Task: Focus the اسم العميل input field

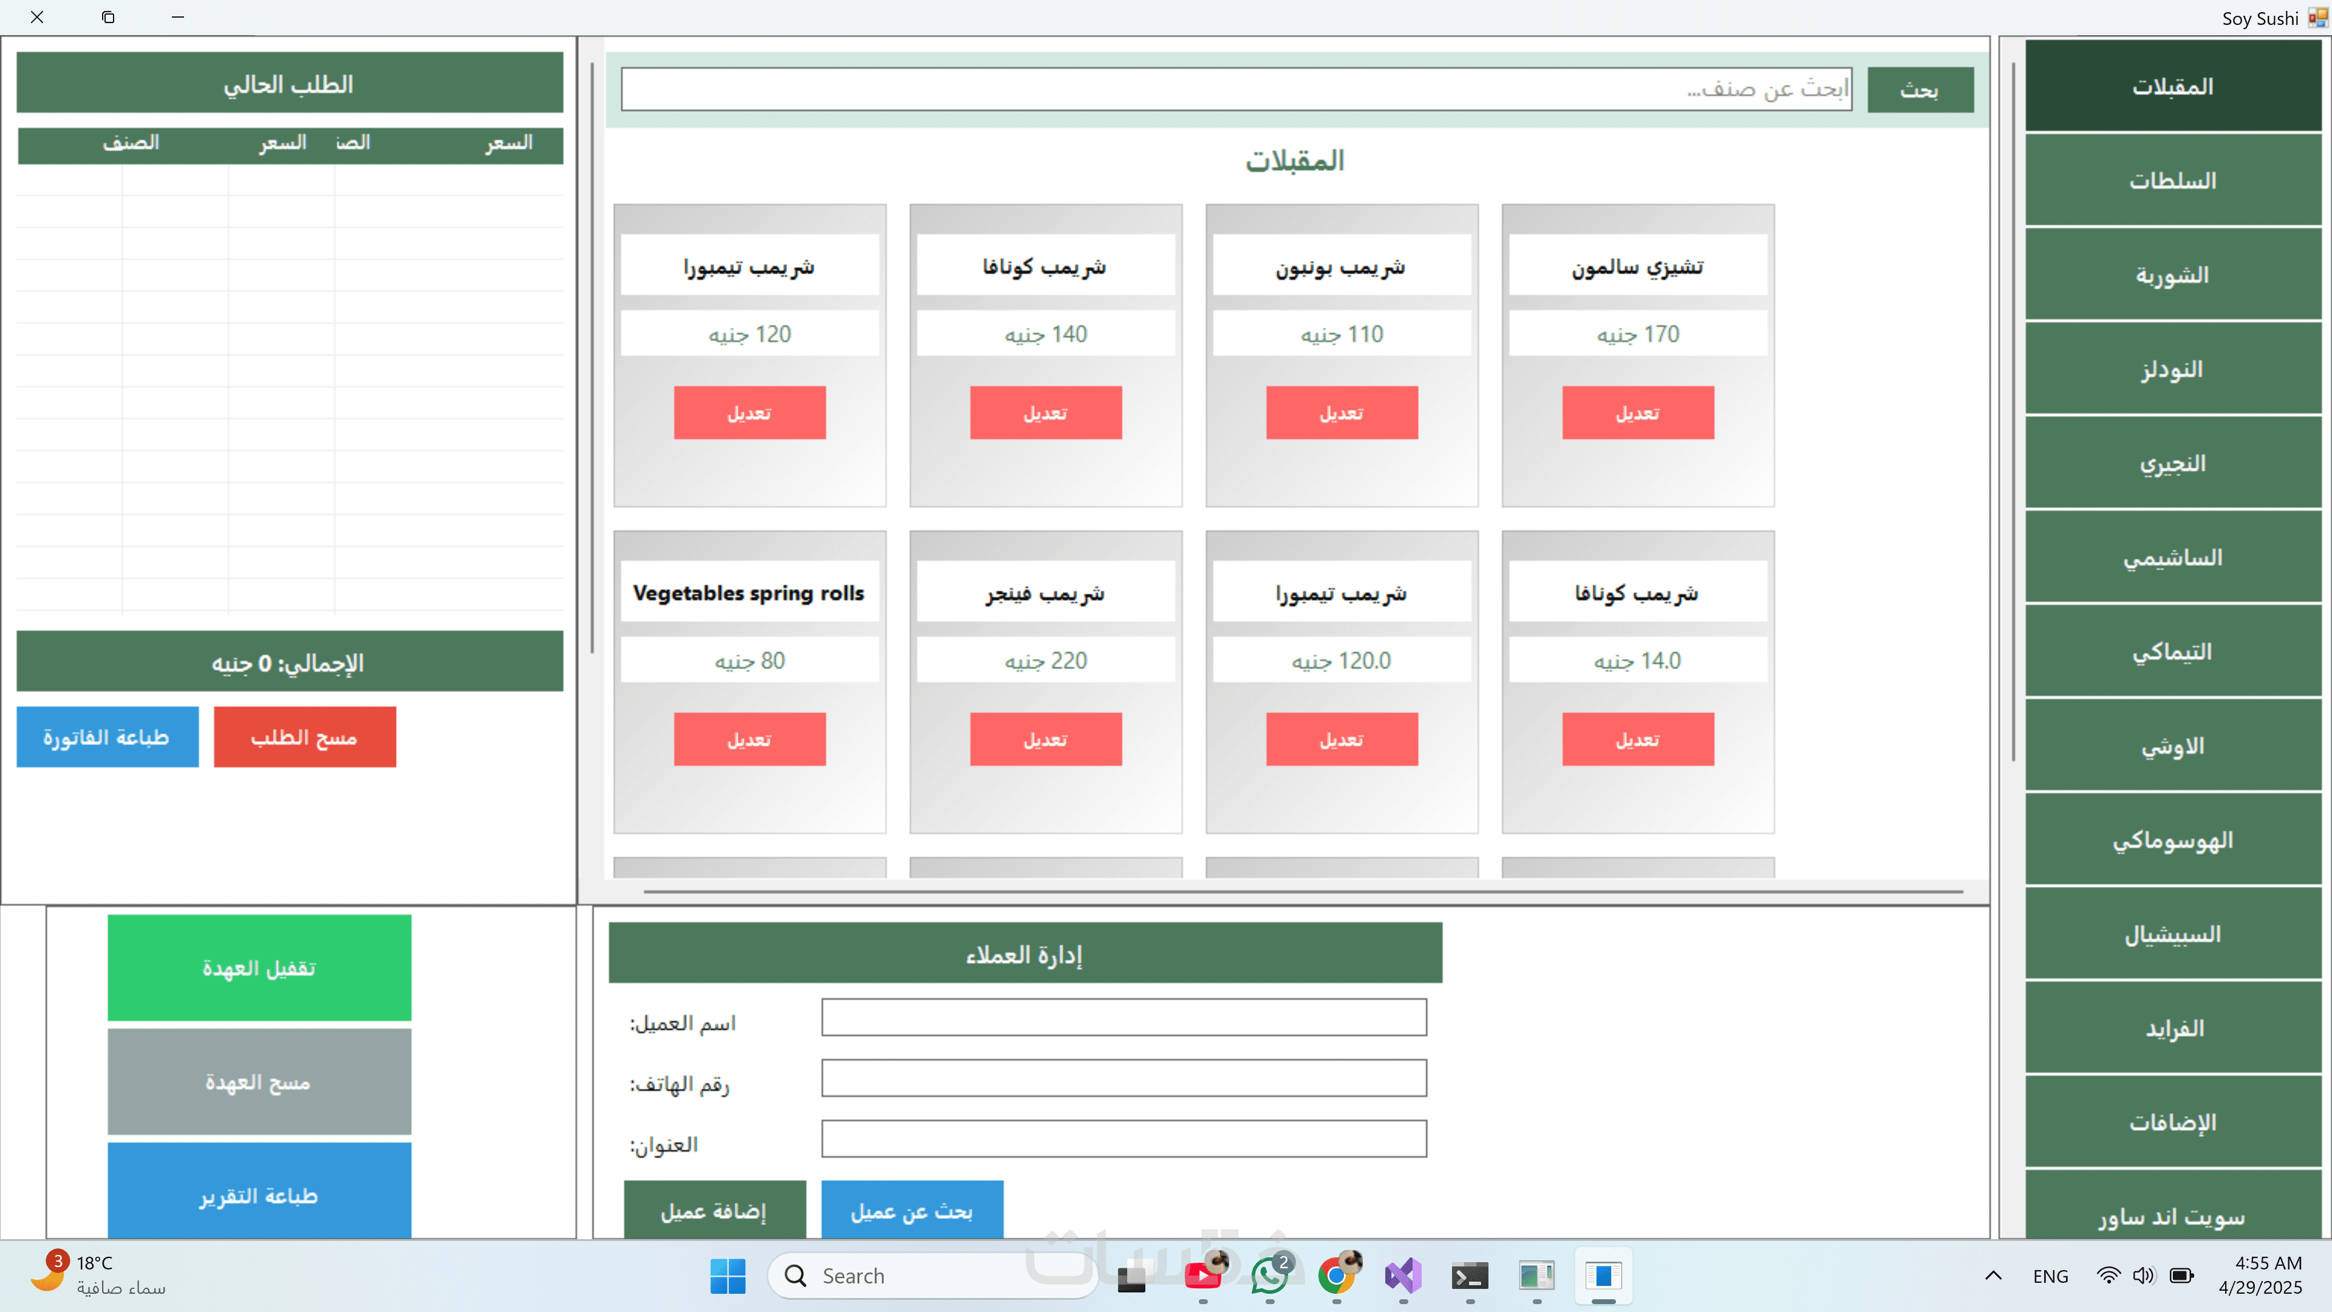Action: coord(1123,1017)
